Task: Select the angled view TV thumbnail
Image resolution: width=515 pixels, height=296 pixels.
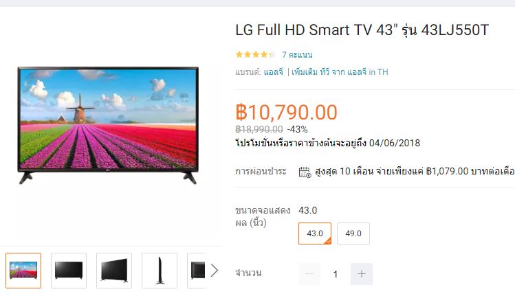Action: point(114,271)
